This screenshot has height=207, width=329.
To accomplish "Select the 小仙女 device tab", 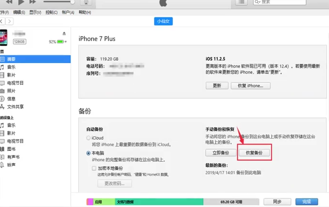I will pyautogui.click(x=163, y=21).
